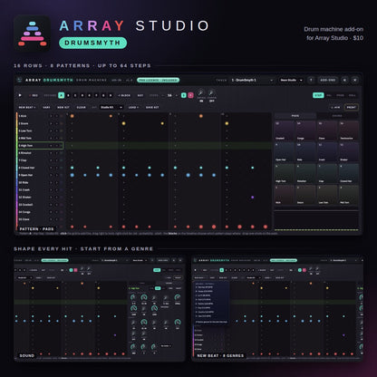
Task: Open the NEW BEAT dropdown in main window
Action: 27,107
